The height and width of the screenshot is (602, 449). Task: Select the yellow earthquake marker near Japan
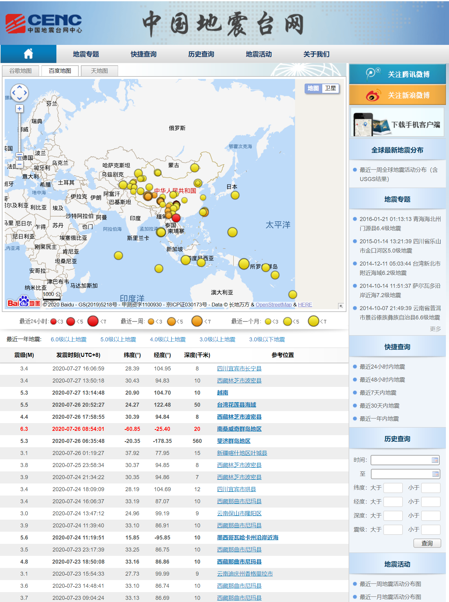[x=235, y=195]
